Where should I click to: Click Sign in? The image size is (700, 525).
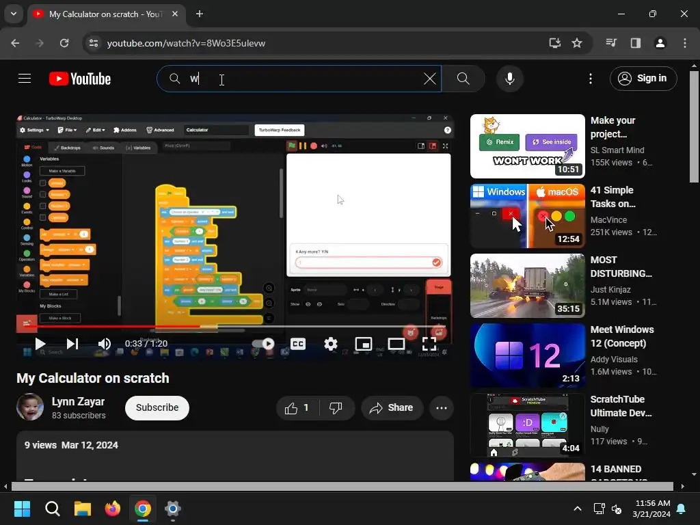[643, 79]
